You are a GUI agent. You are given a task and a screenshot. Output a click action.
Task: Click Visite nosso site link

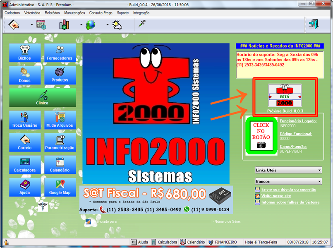point(276,196)
